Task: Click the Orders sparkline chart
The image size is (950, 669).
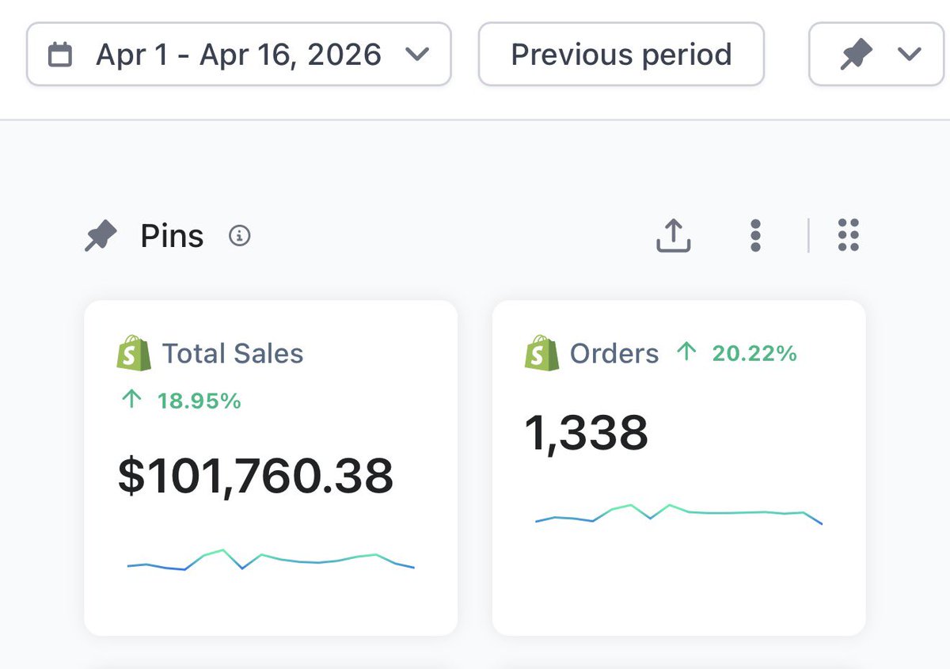Action: [x=679, y=515]
